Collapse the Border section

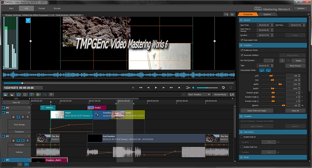click(241, 157)
